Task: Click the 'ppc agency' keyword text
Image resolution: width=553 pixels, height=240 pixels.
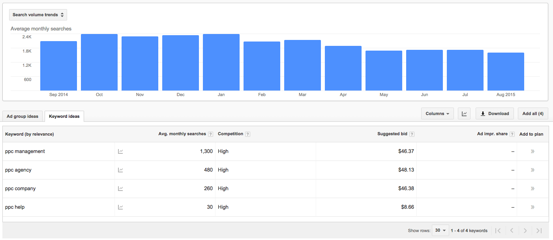Action: tap(18, 170)
